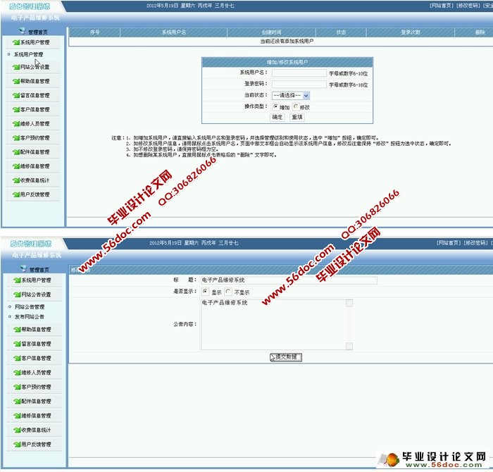Click 管理首页 home icon on announcement-edit page
The image size is (493, 472).
pyautogui.click(x=24, y=268)
